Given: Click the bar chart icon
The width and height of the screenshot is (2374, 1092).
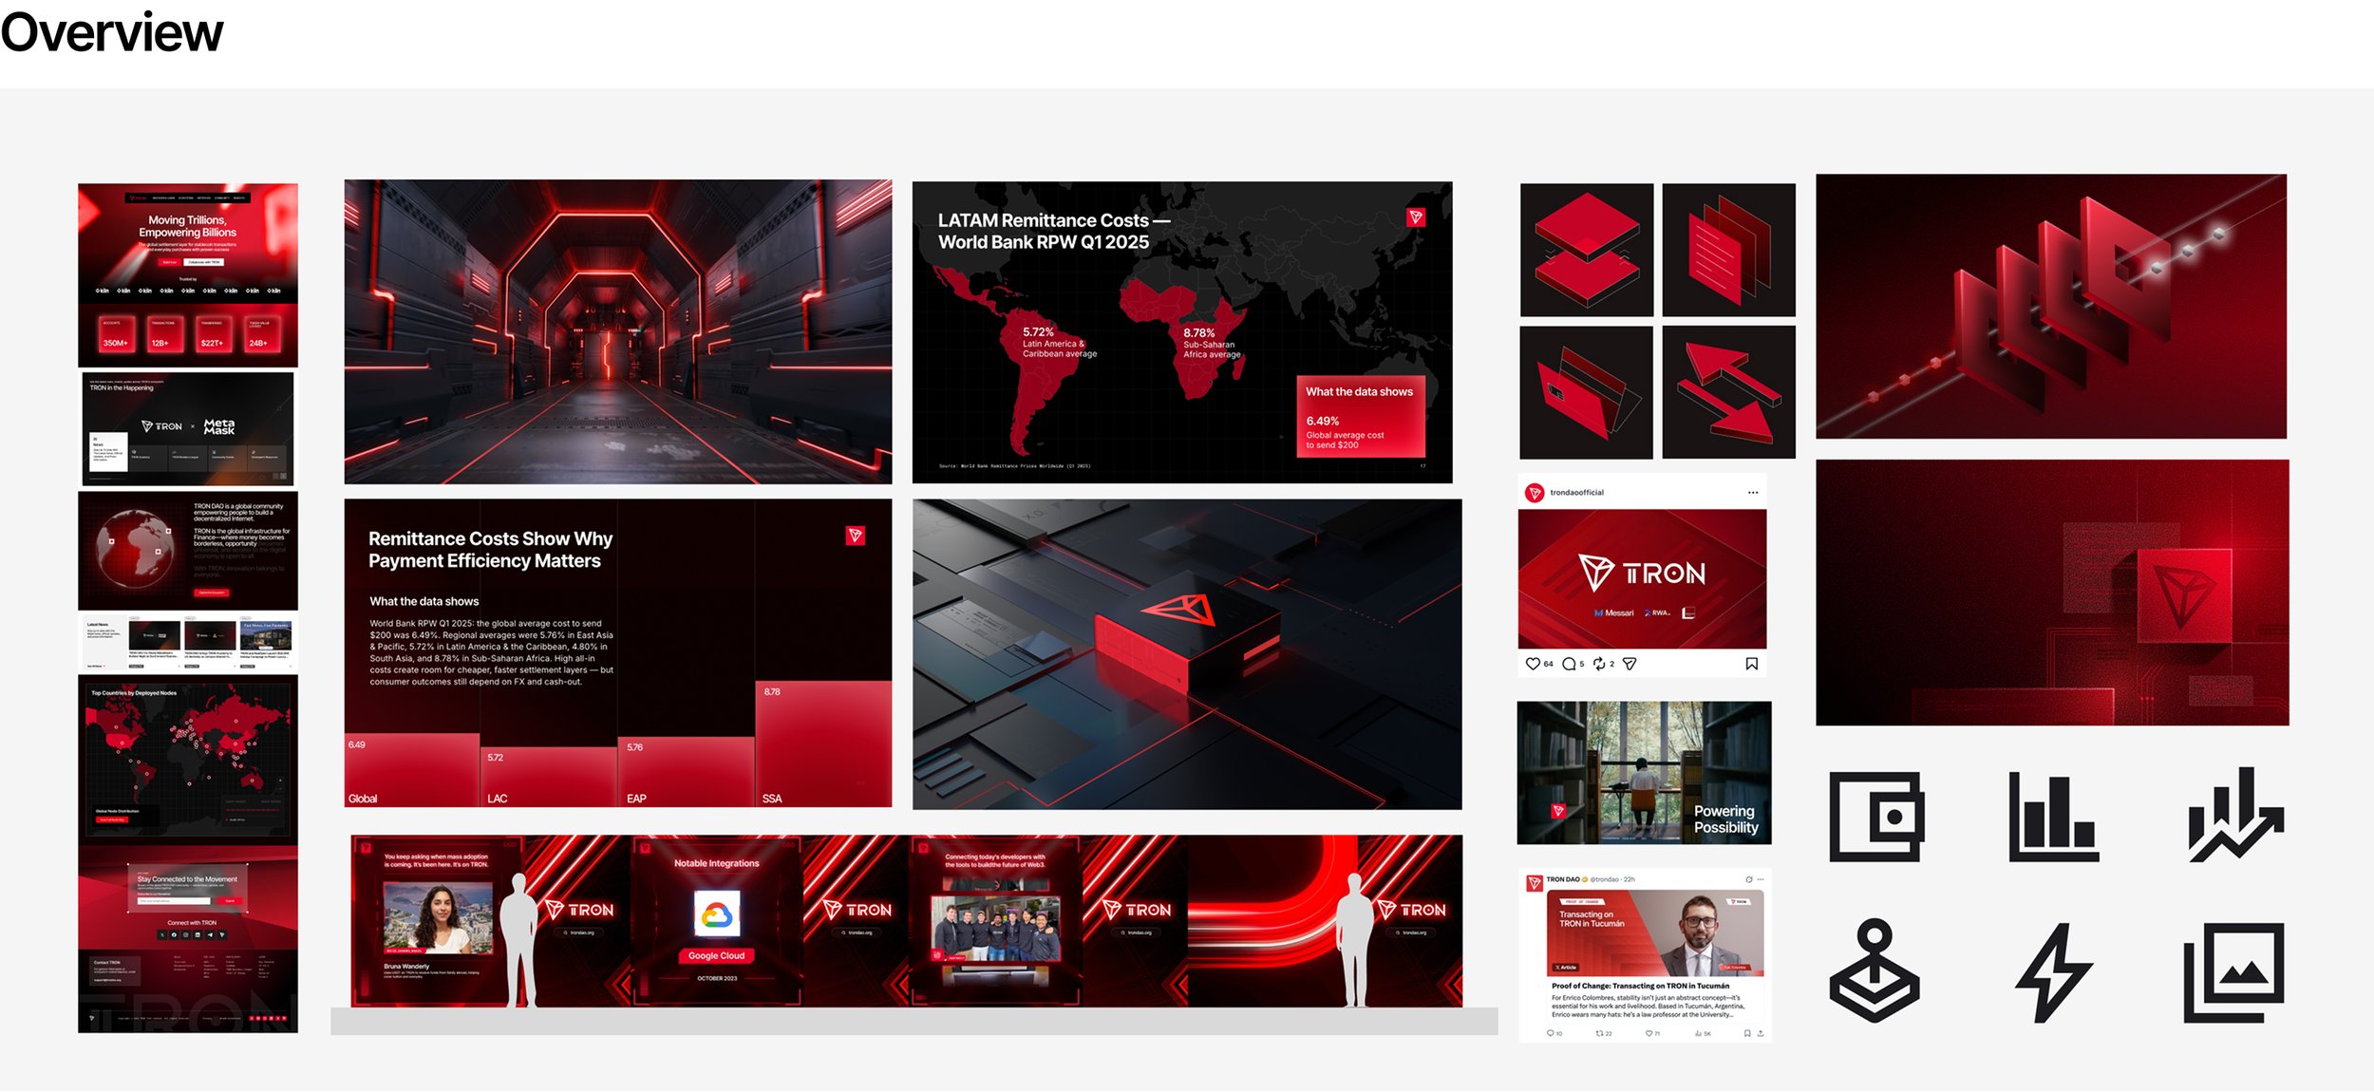Looking at the screenshot, I should coord(2054,817).
